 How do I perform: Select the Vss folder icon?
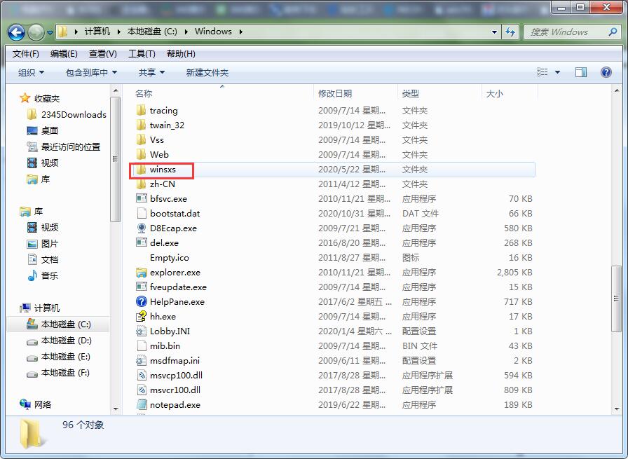coord(141,139)
